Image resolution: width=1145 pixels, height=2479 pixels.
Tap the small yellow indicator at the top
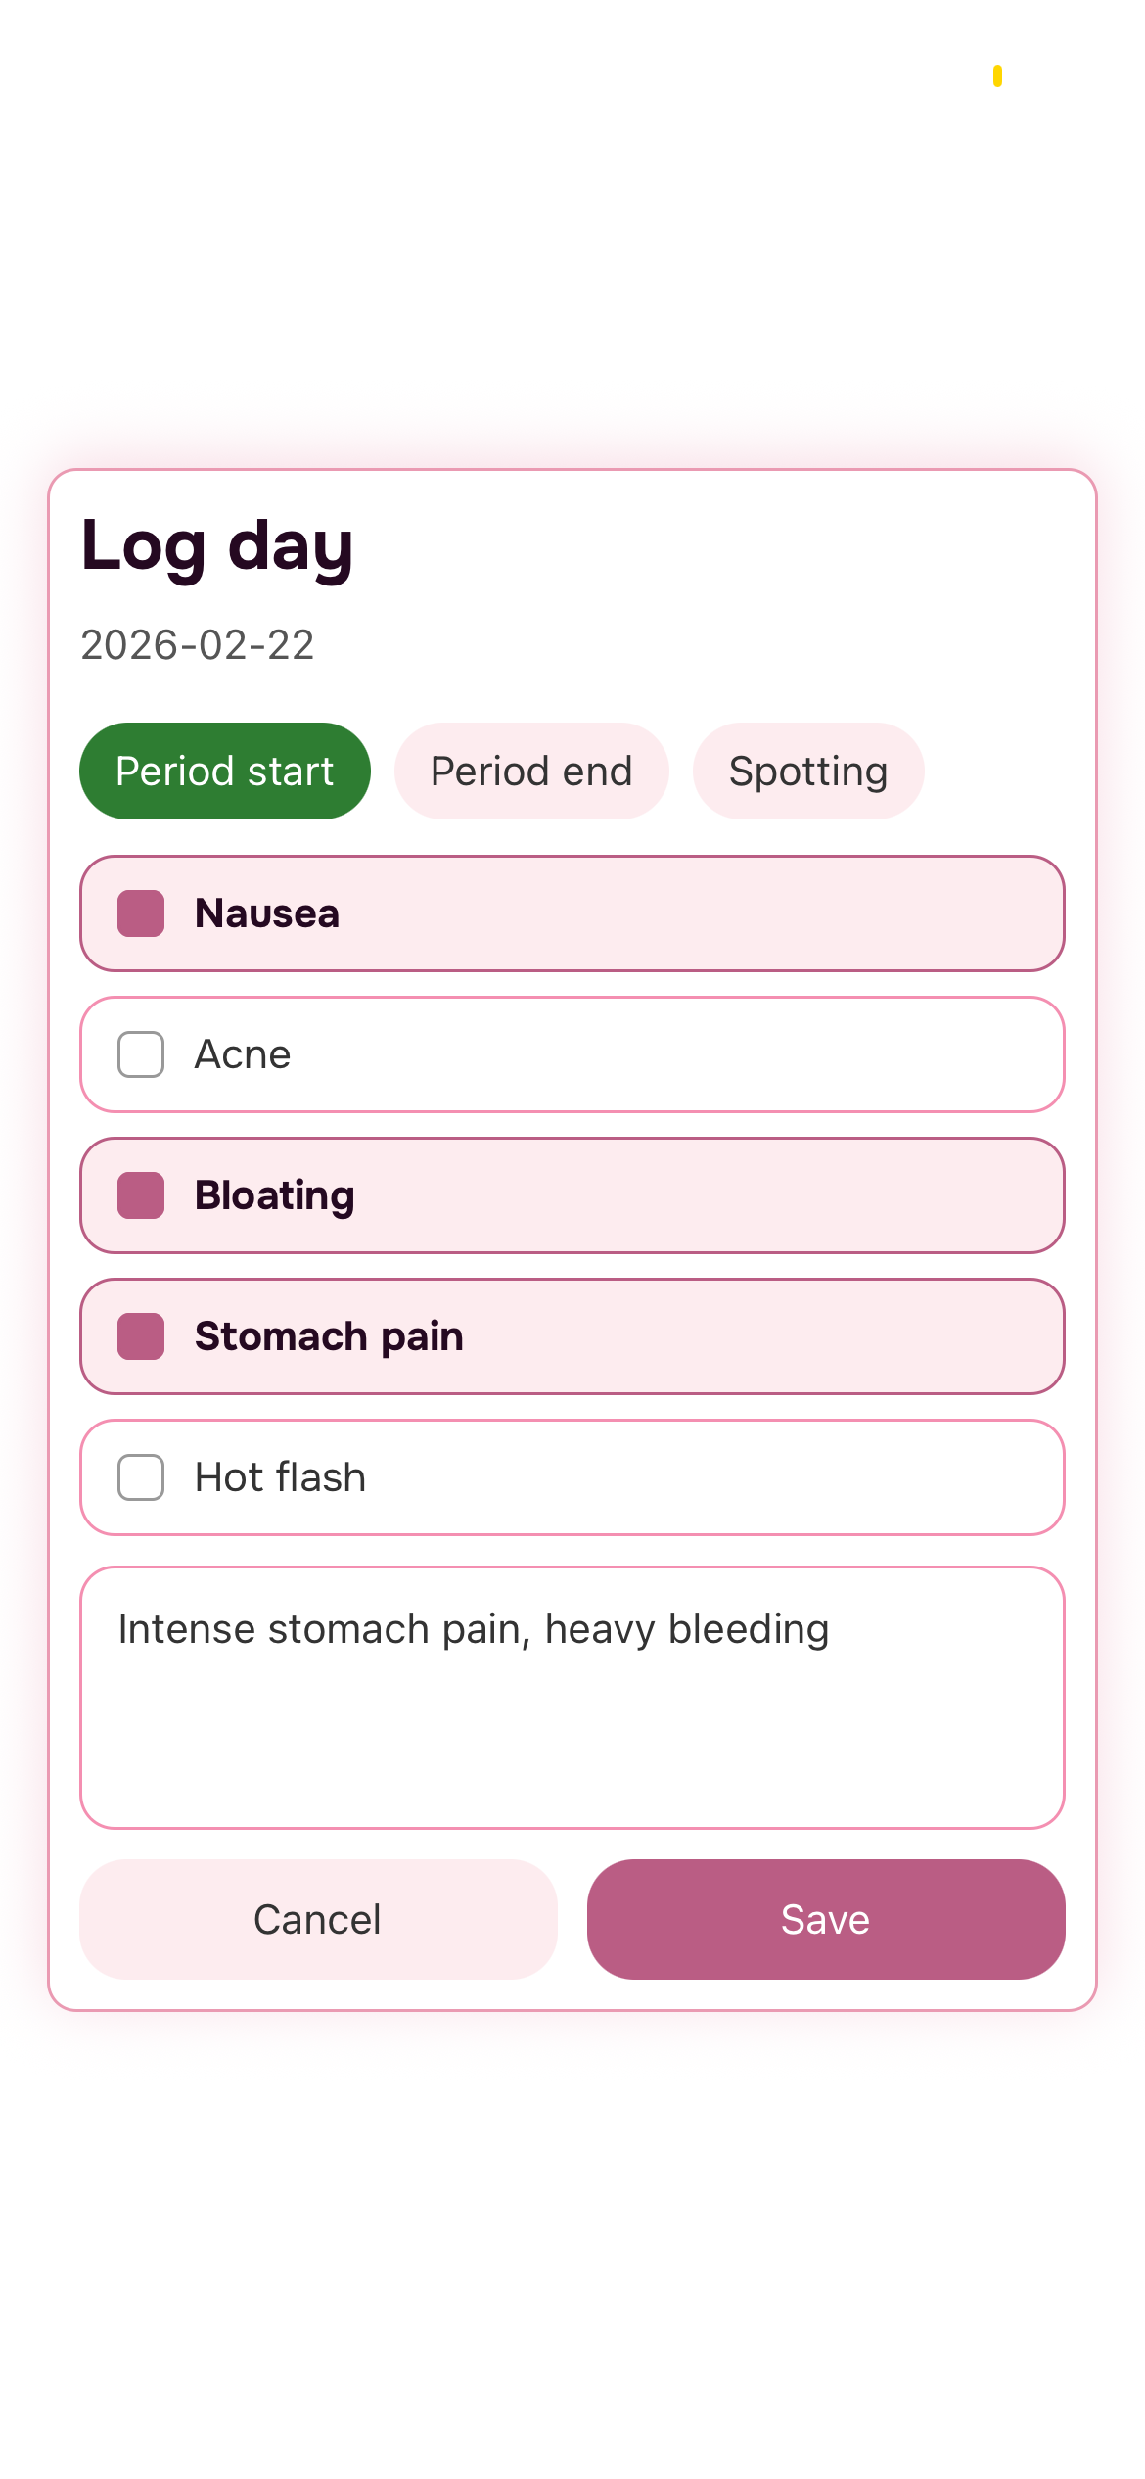point(997,75)
